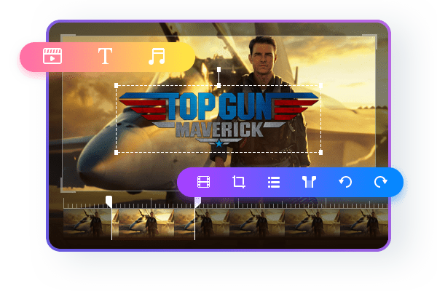Open the music note audio icon
Image resolution: width=437 pixels, height=291 pixels.
tap(157, 56)
